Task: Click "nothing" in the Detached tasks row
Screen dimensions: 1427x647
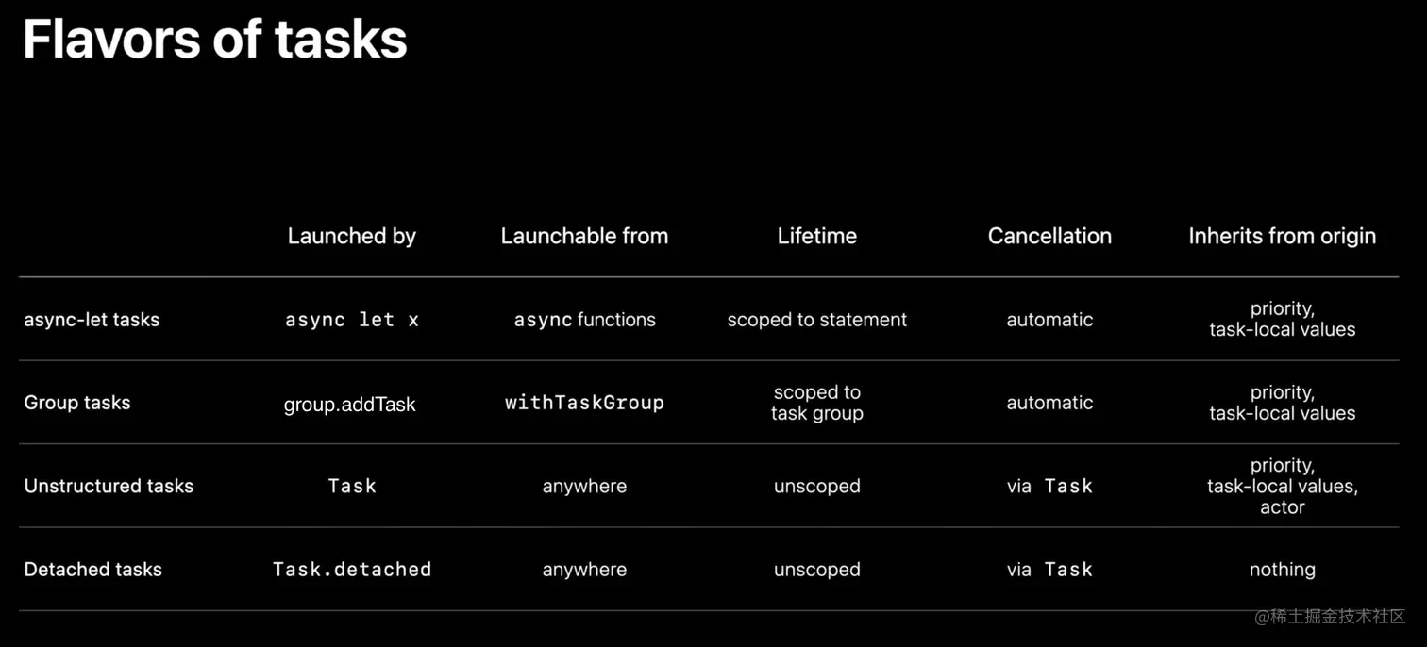Action: [1282, 570]
